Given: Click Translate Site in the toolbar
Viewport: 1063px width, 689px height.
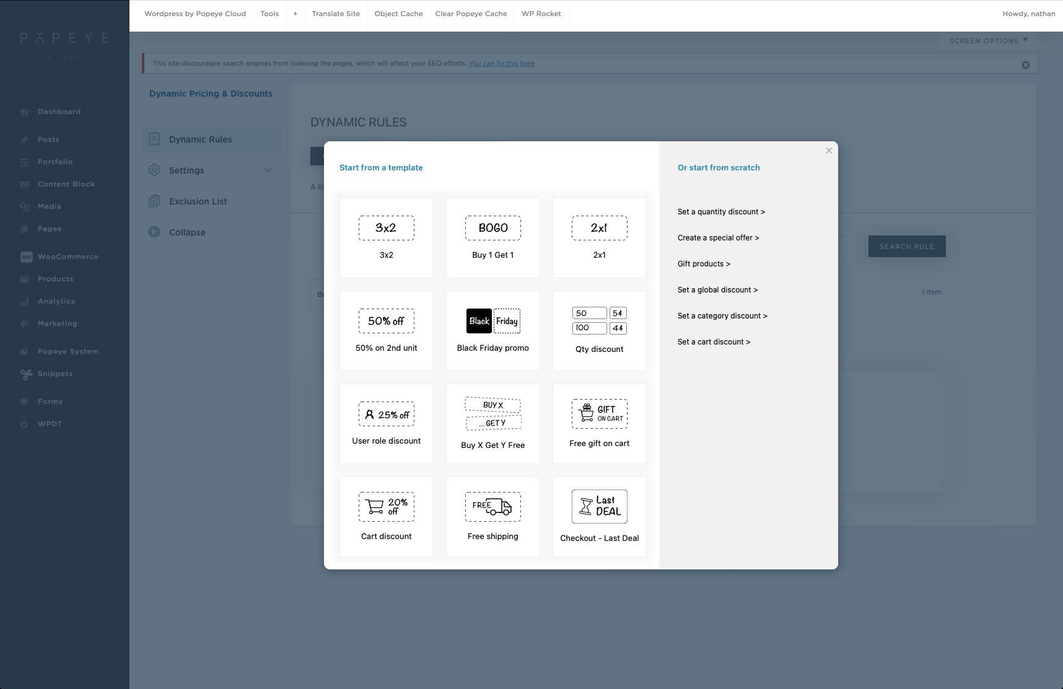Looking at the screenshot, I should point(336,14).
